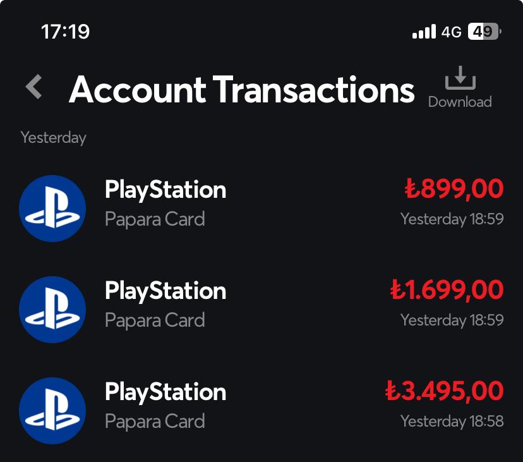
Task: Tap the PlayStation logo beside the ₺3.495,00 transaction
Action: (x=53, y=411)
